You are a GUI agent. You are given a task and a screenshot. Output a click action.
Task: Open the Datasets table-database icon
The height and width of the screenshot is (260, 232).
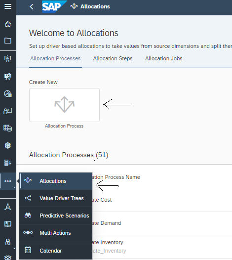pyautogui.click(x=8, y=128)
